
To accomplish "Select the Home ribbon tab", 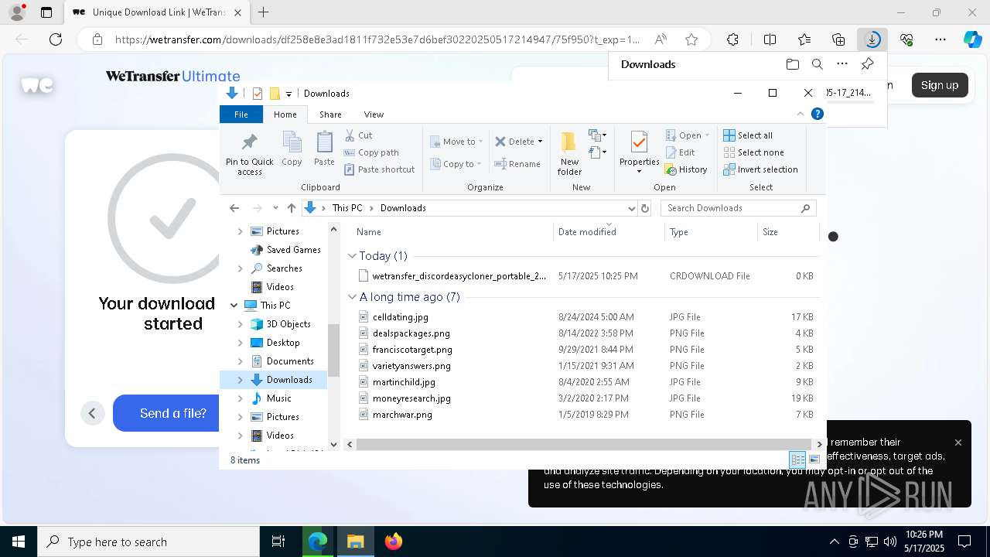I will point(285,114).
